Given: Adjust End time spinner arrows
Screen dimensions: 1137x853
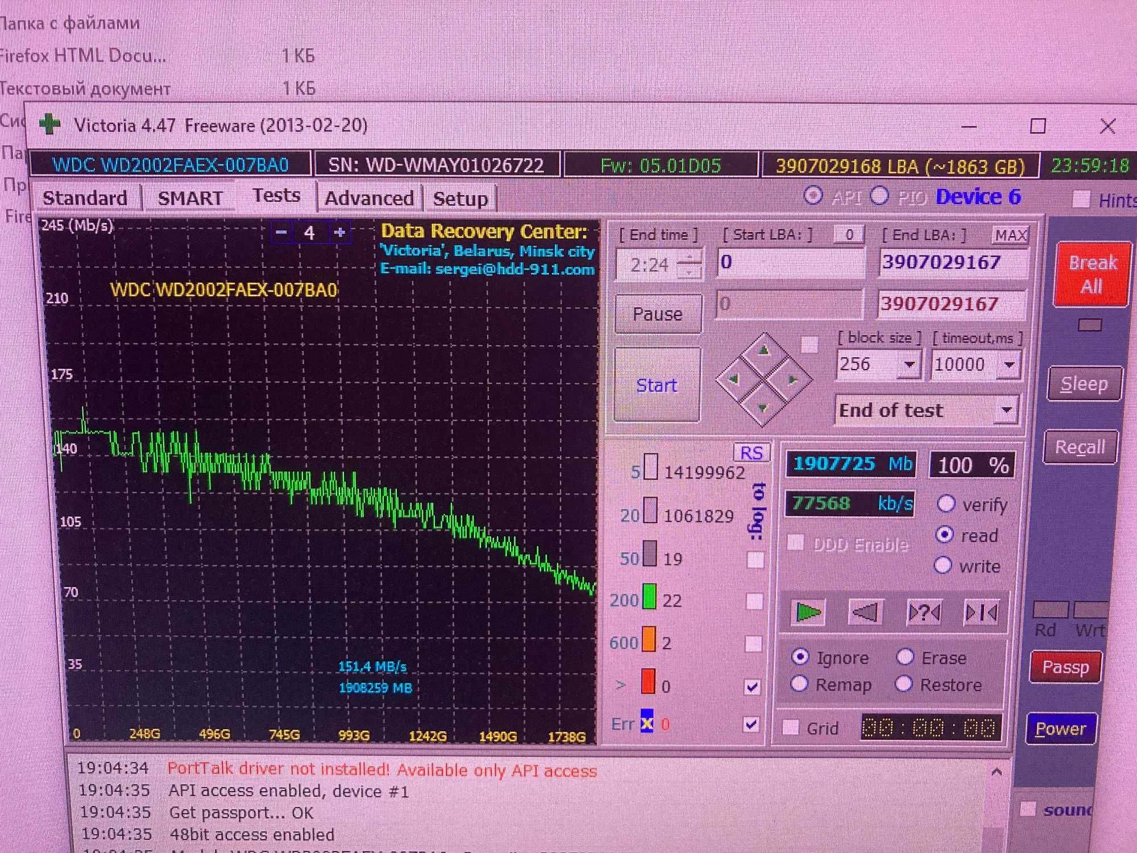Looking at the screenshot, I should [x=690, y=265].
